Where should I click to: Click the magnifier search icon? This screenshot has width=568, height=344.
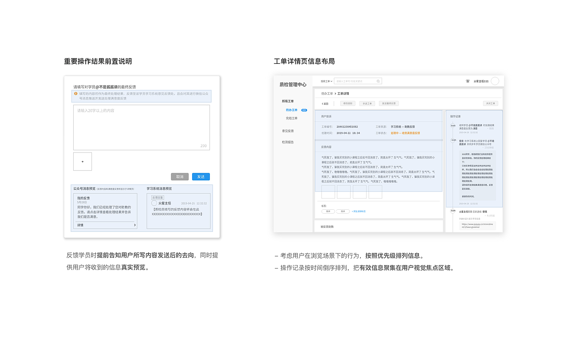[378, 81]
